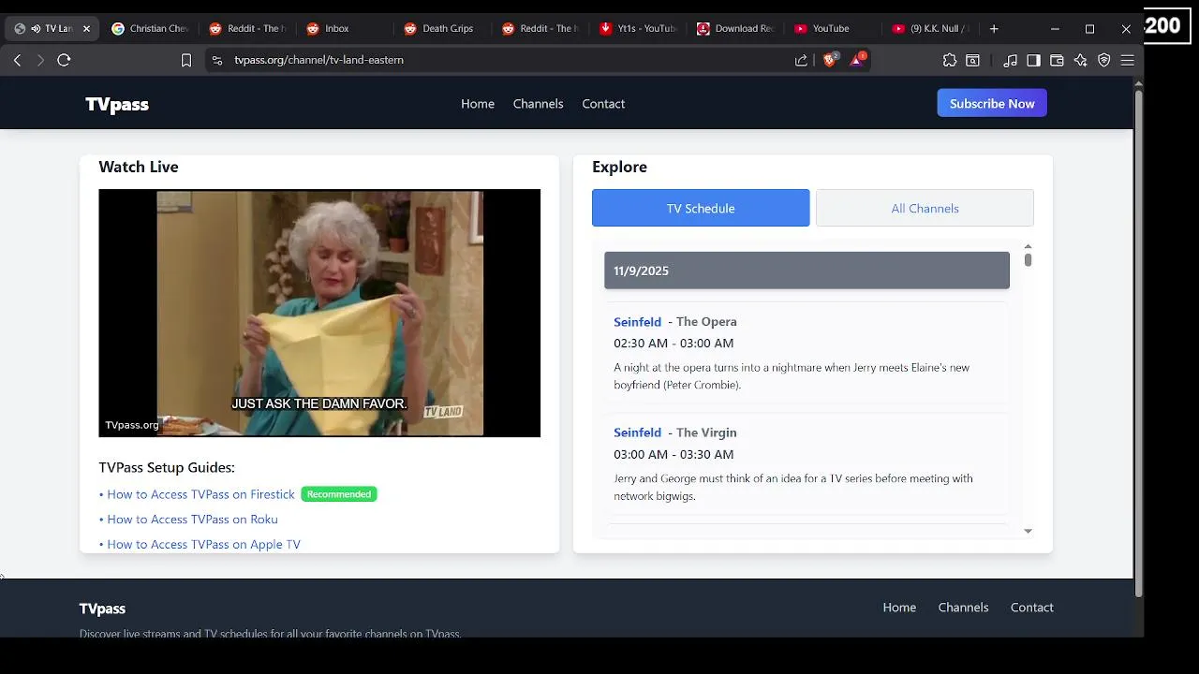1199x674 pixels.
Task: Open site settings icon beside the URL
Action: (216, 60)
